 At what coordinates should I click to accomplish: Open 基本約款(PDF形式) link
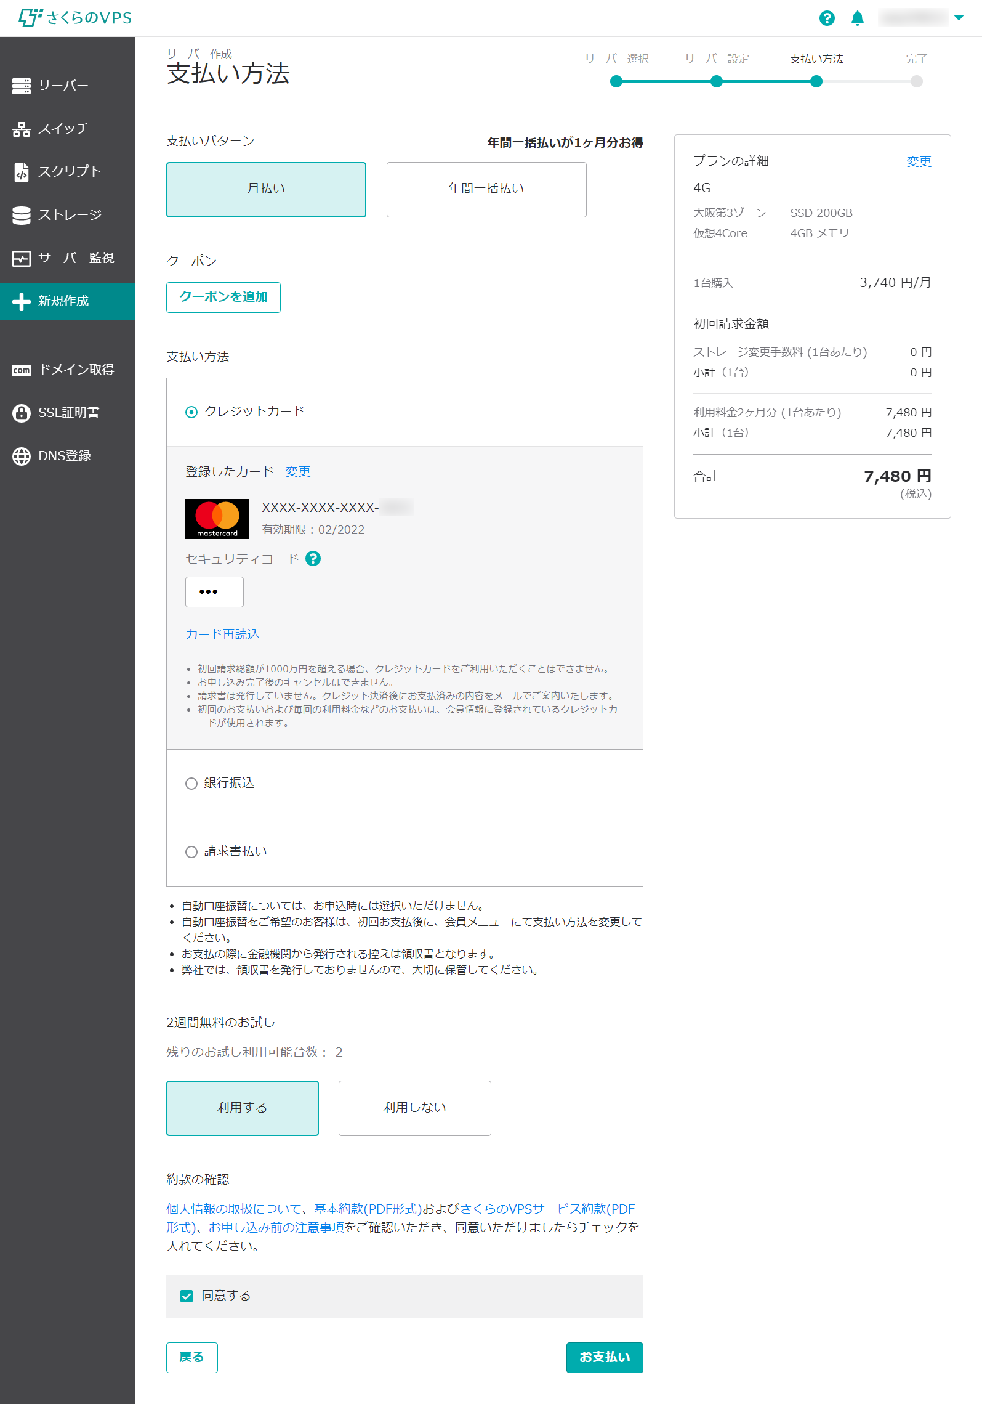click(368, 1209)
